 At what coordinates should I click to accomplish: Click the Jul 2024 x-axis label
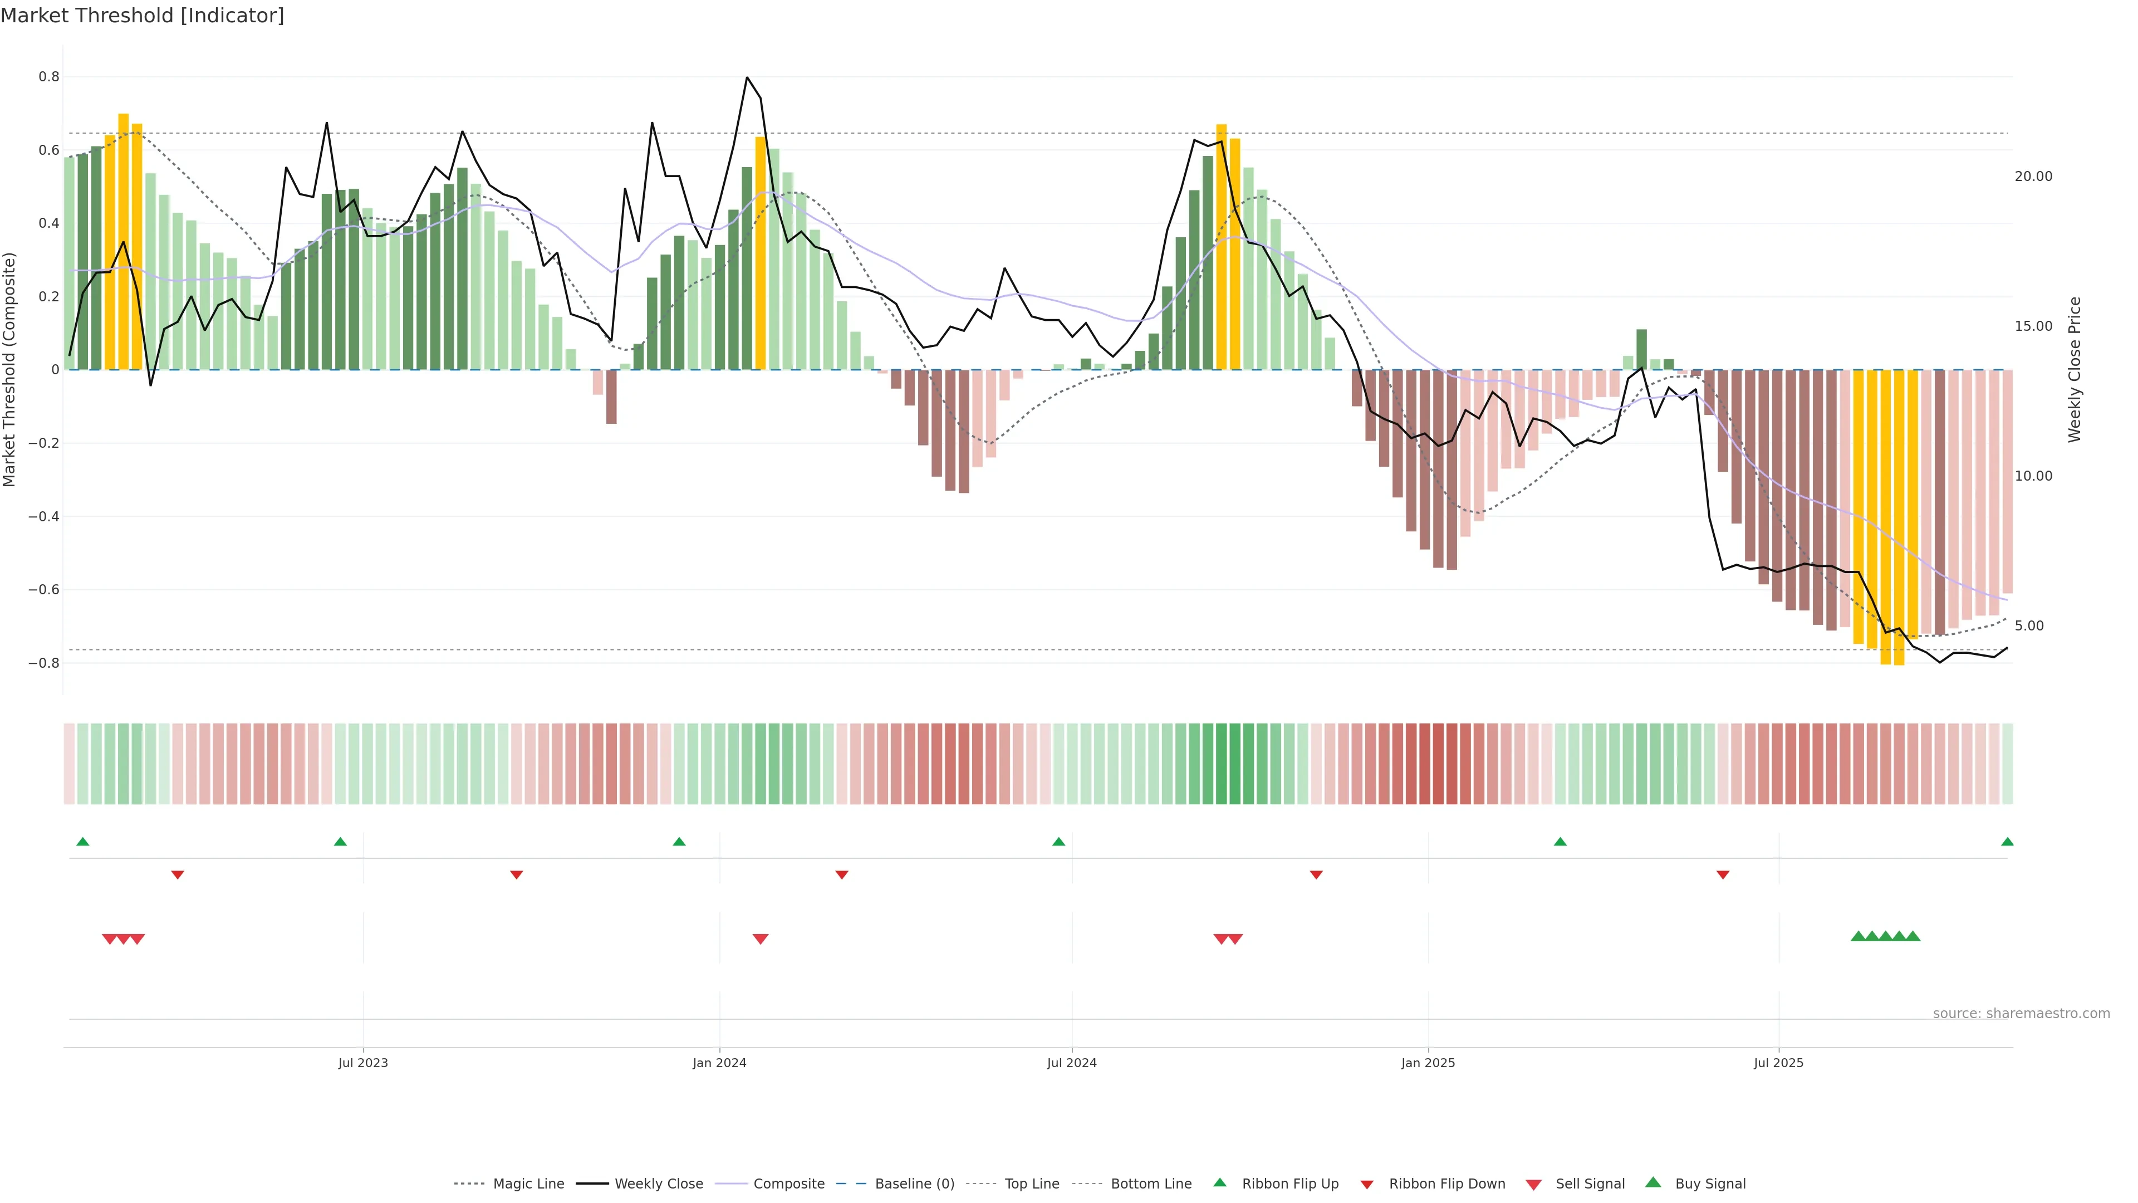[1071, 1063]
